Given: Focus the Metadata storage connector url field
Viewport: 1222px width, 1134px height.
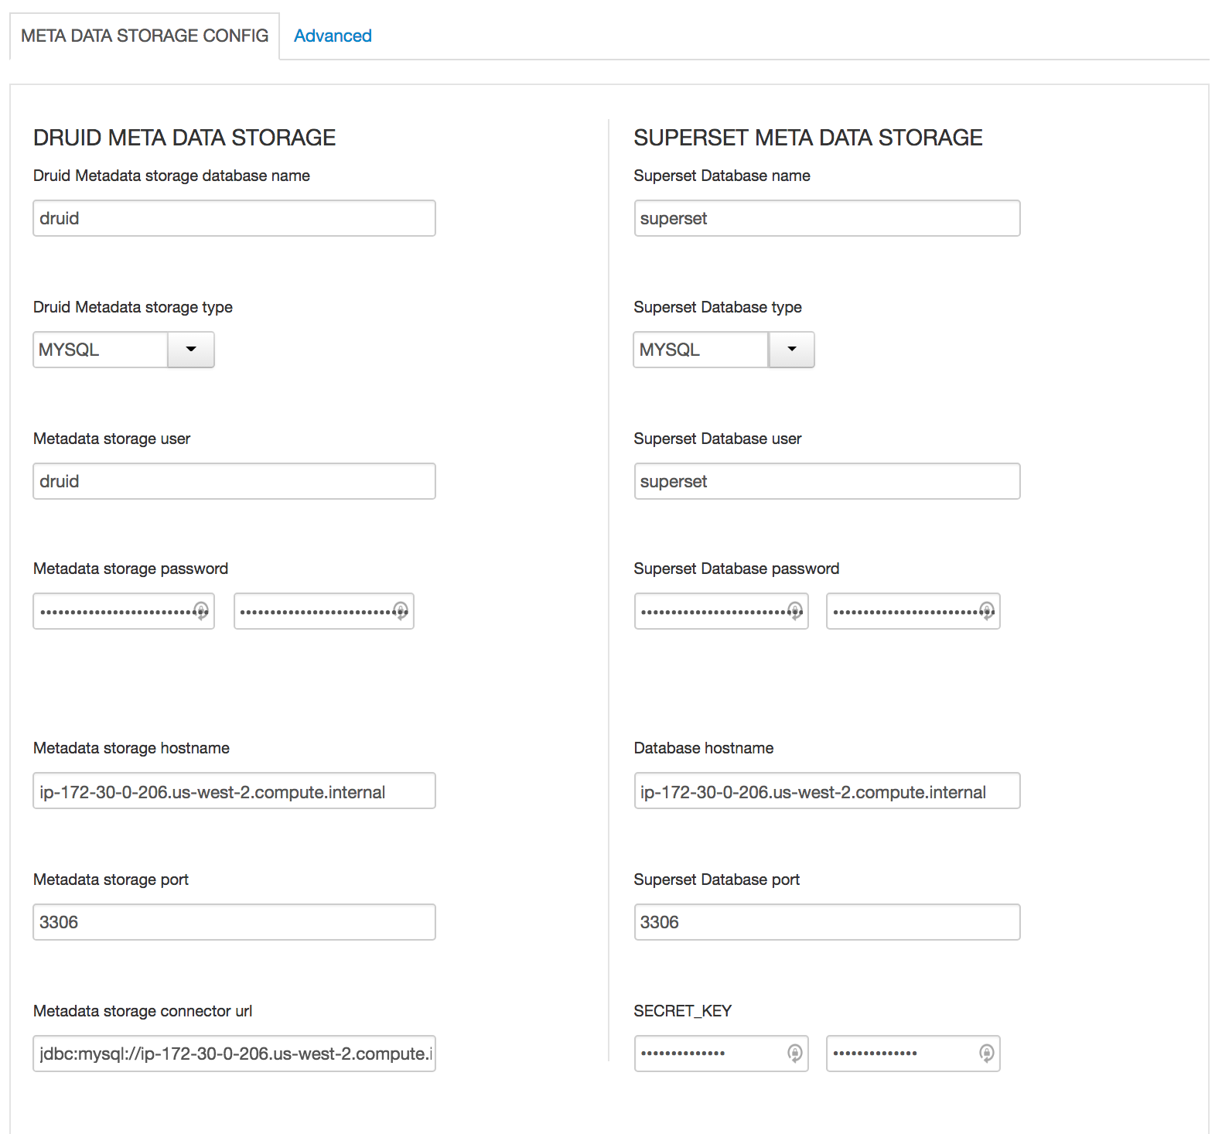Looking at the screenshot, I should click(234, 1054).
